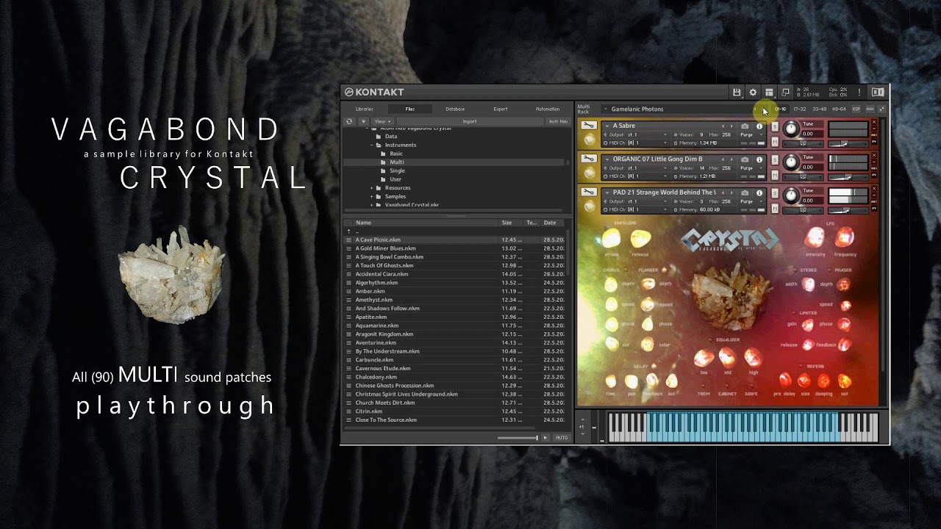
Task: Click the workspace layout panel icon
Action: 769,93
